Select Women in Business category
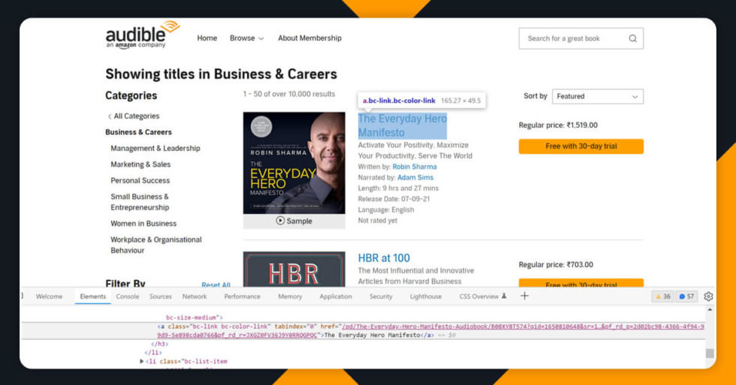The height and width of the screenshot is (385, 736). click(143, 224)
